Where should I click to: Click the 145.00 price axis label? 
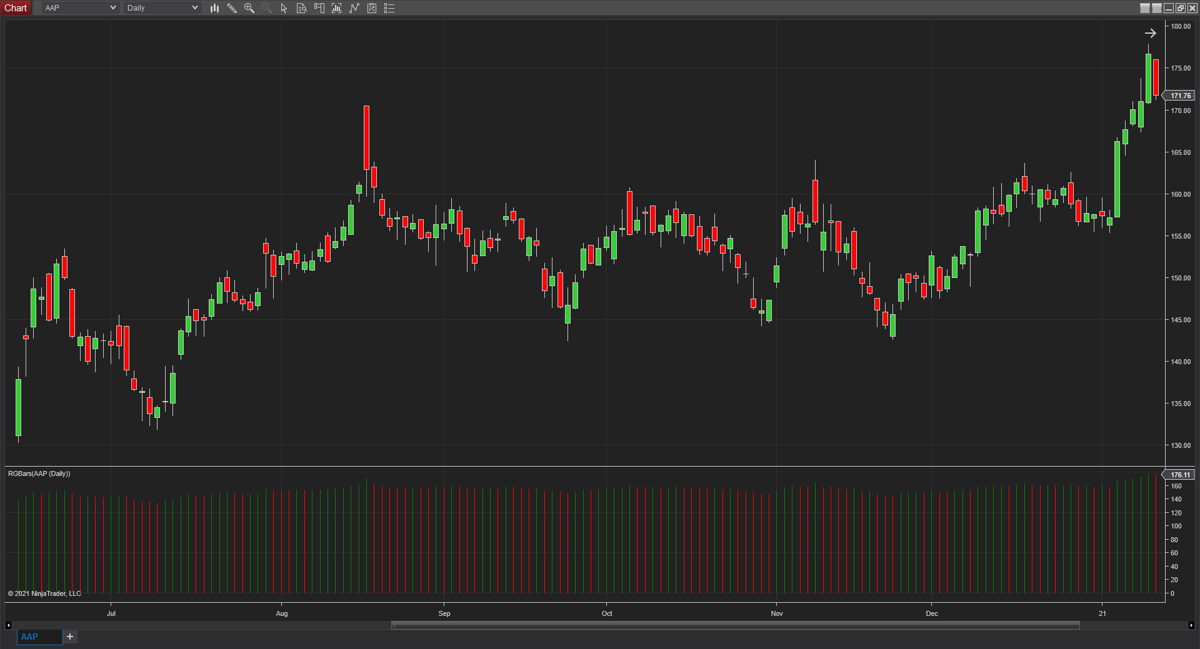(1181, 320)
